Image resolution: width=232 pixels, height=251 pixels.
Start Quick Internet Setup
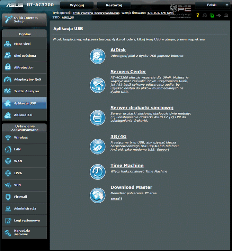[x=24, y=20]
